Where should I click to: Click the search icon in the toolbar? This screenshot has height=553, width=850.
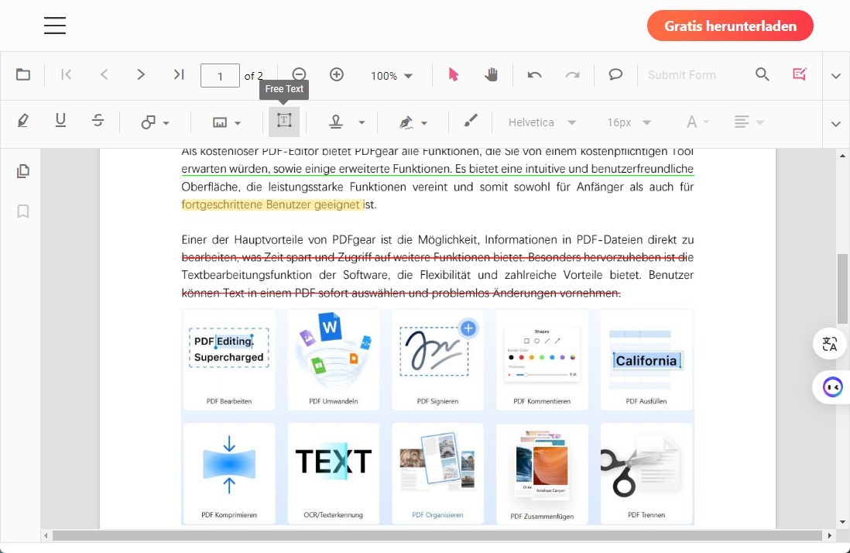[x=762, y=74]
